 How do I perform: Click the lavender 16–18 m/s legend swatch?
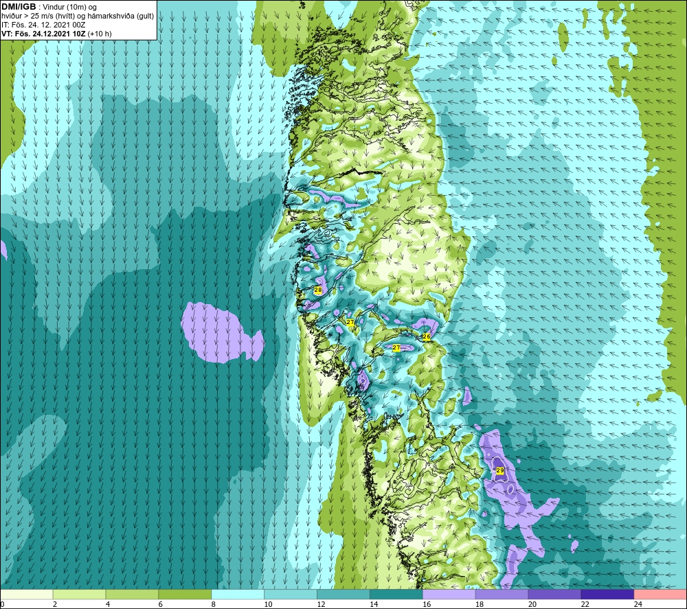click(449, 594)
